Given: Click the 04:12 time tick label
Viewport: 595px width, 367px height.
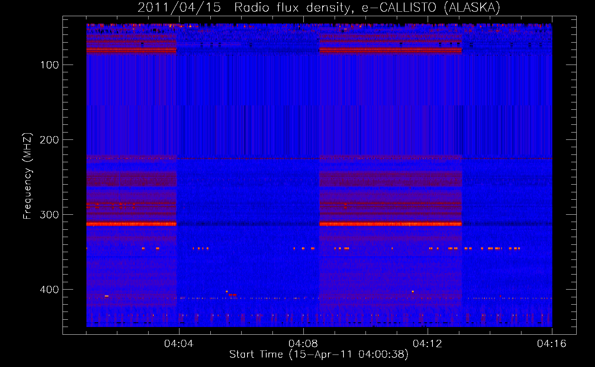Looking at the screenshot, I should click(x=427, y=344).
